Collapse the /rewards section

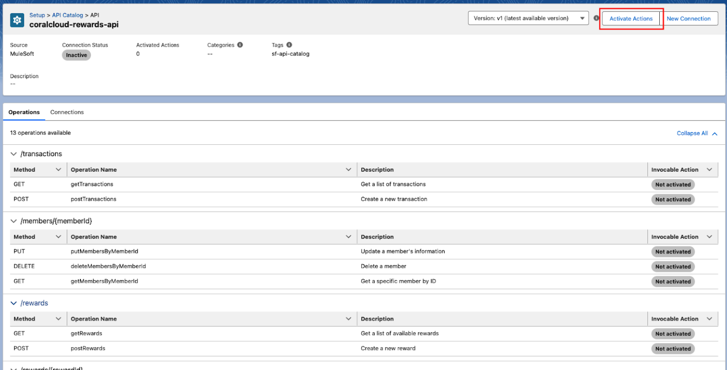[x=13, y=303]
